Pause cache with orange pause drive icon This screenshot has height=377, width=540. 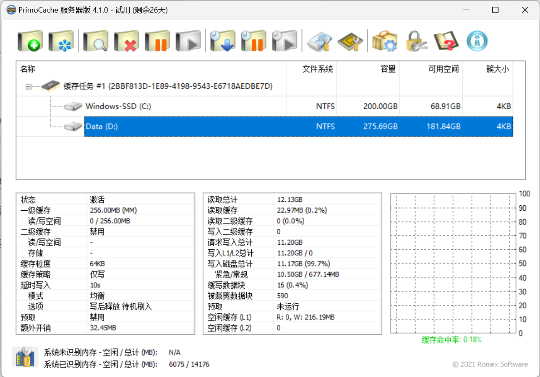[157, 41]
